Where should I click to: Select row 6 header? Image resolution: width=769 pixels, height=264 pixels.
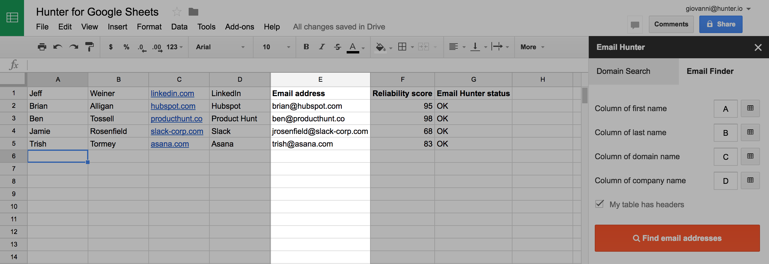tap(14, 156)
